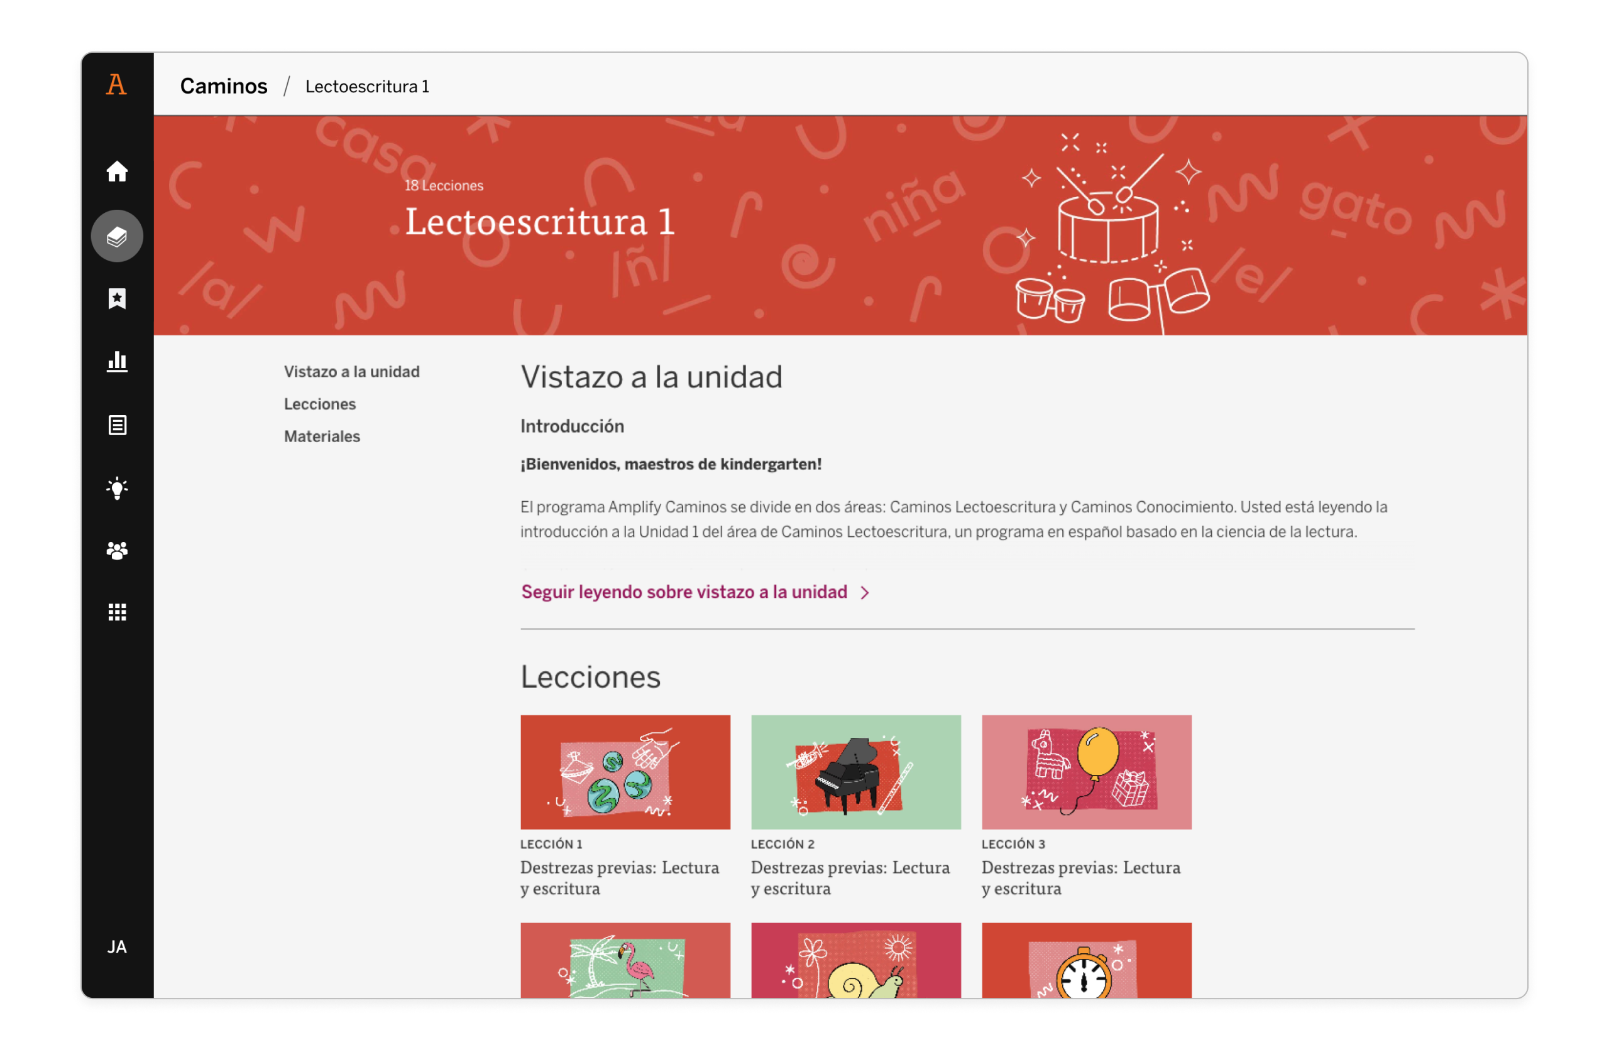
Task: Click the document list sidebar icon
Action: pos(117,425)
